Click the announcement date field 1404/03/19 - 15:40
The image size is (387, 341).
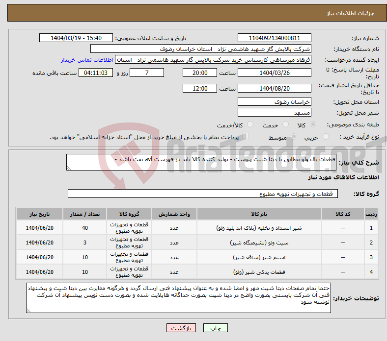tap(76, 38)
